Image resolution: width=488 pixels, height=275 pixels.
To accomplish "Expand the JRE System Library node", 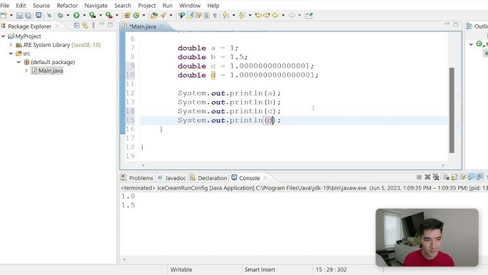I will point(11,45).
